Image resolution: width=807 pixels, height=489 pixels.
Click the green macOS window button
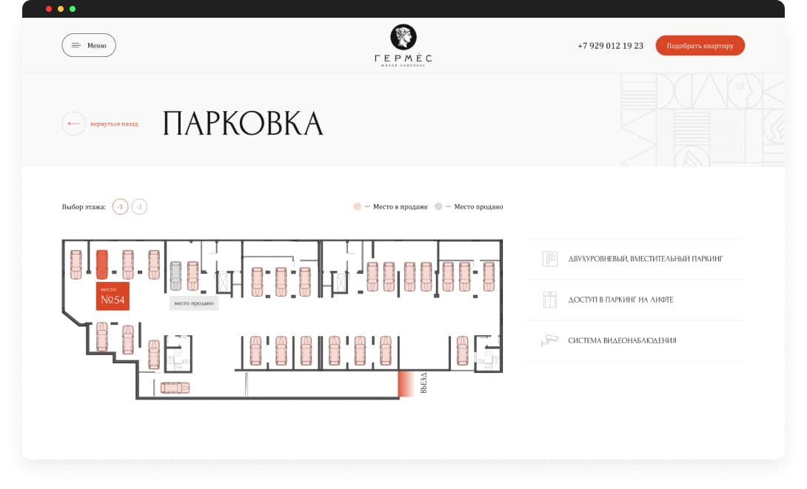[73, 9]
